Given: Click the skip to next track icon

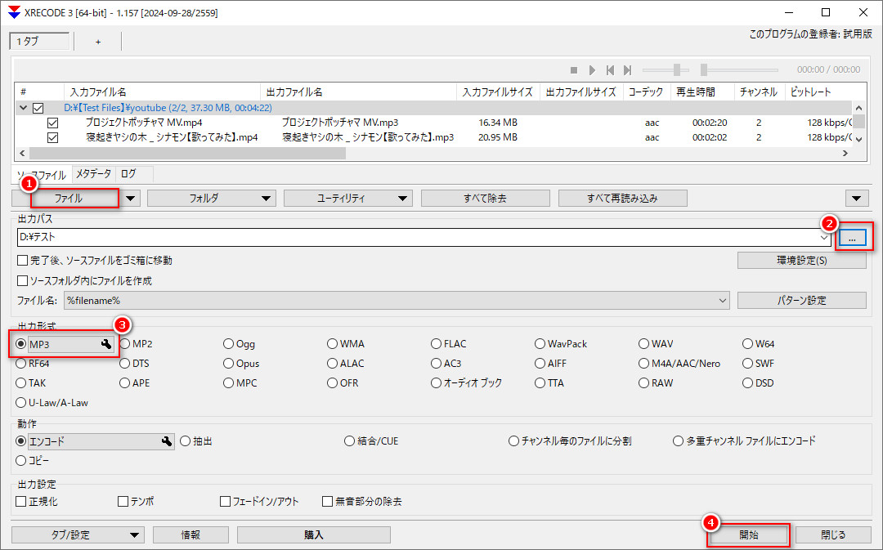Looking at the screenshot, I should [x=628, y=69].
